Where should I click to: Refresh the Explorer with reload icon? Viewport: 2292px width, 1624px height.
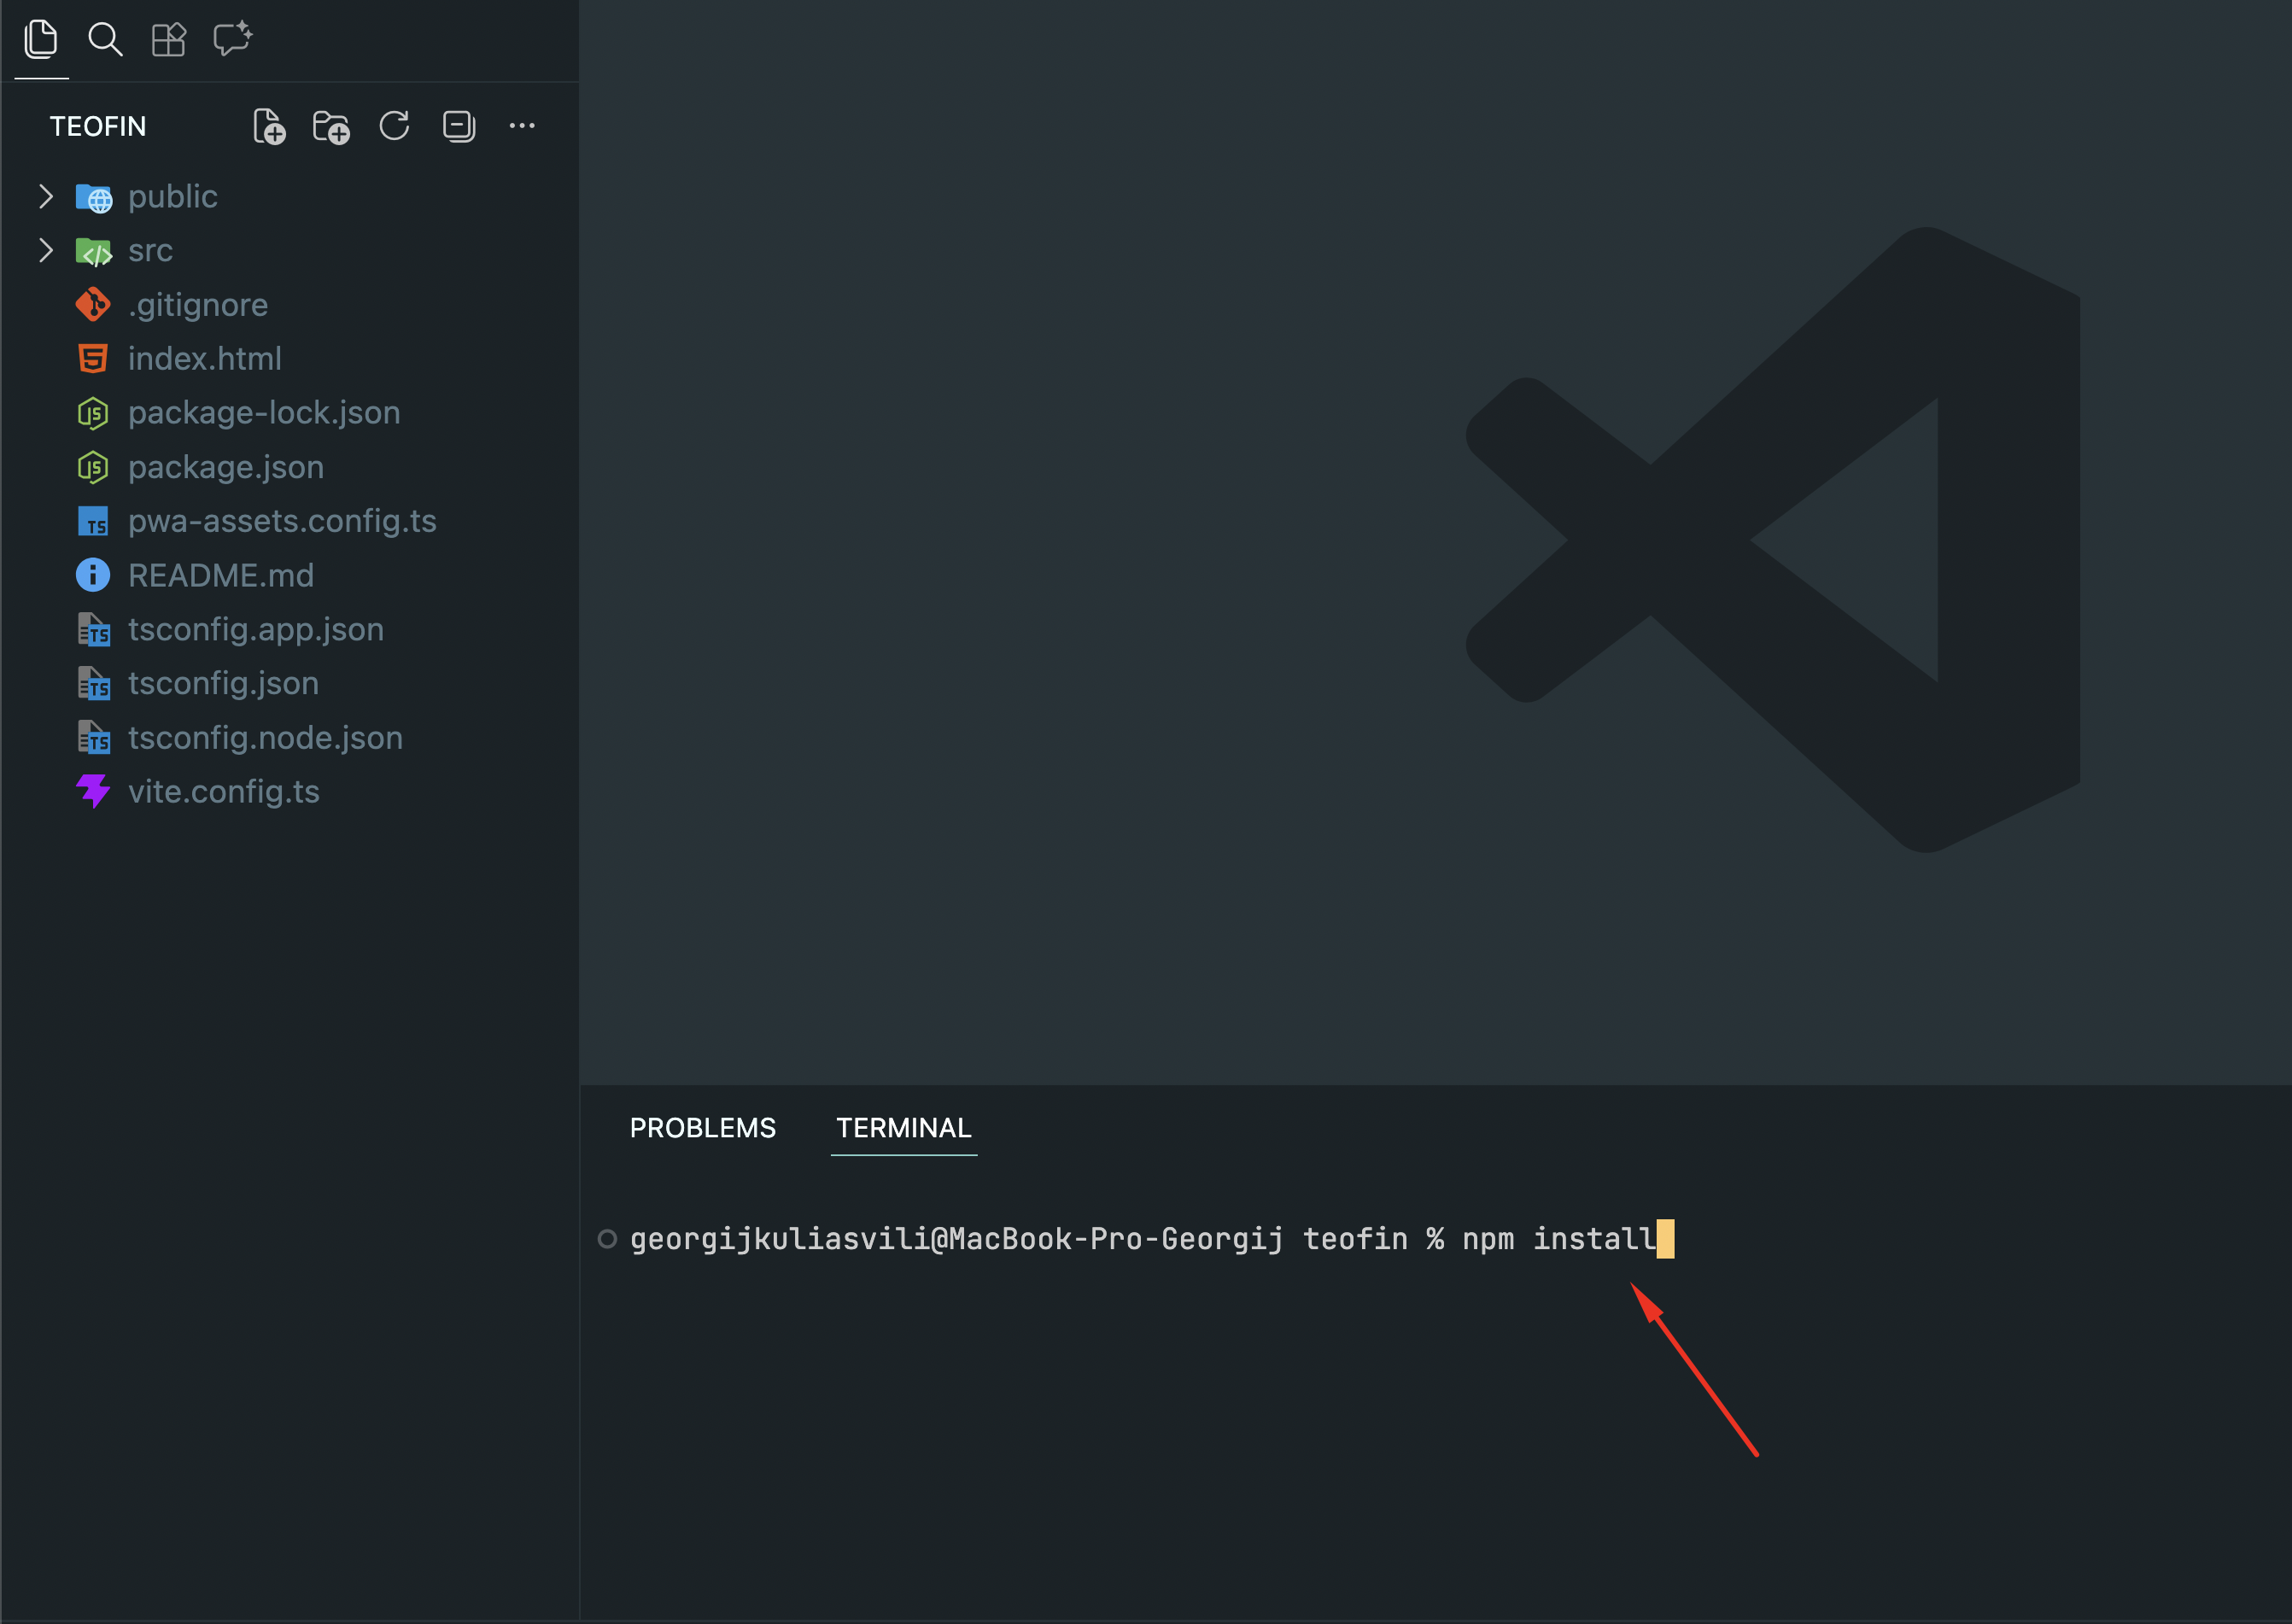(394, 126)
